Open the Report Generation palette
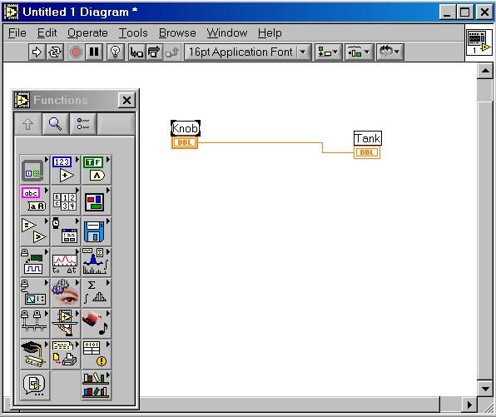Screen dimensions: 496x417 pos(65,355)
